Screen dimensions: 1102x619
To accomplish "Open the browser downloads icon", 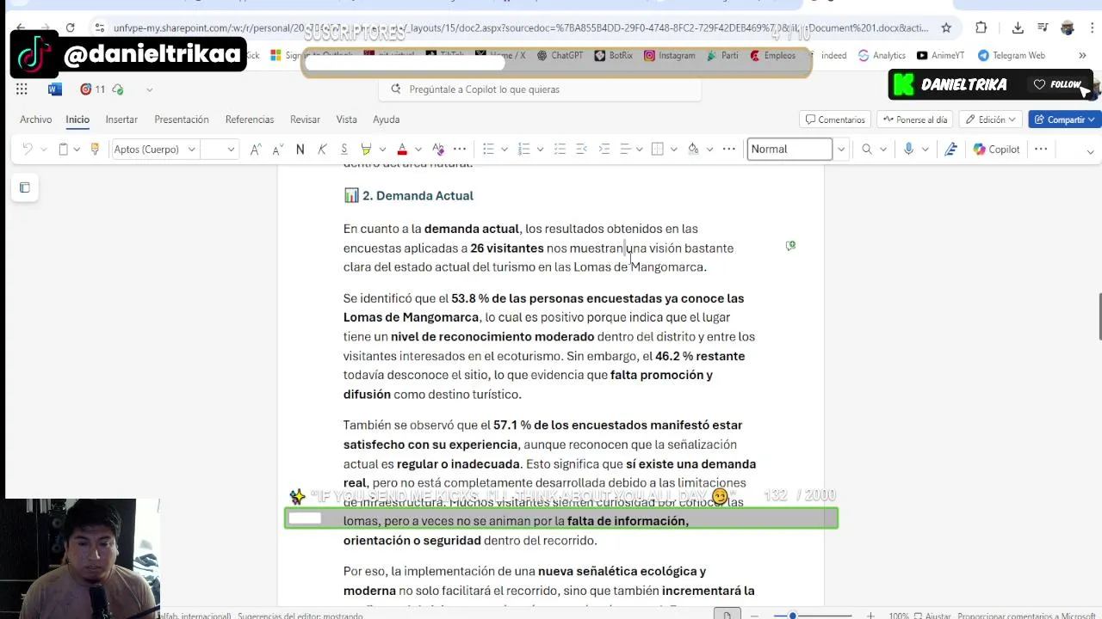I will [1018, 28].
